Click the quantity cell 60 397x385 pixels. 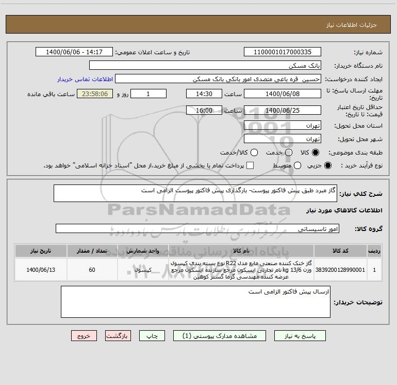92,270
